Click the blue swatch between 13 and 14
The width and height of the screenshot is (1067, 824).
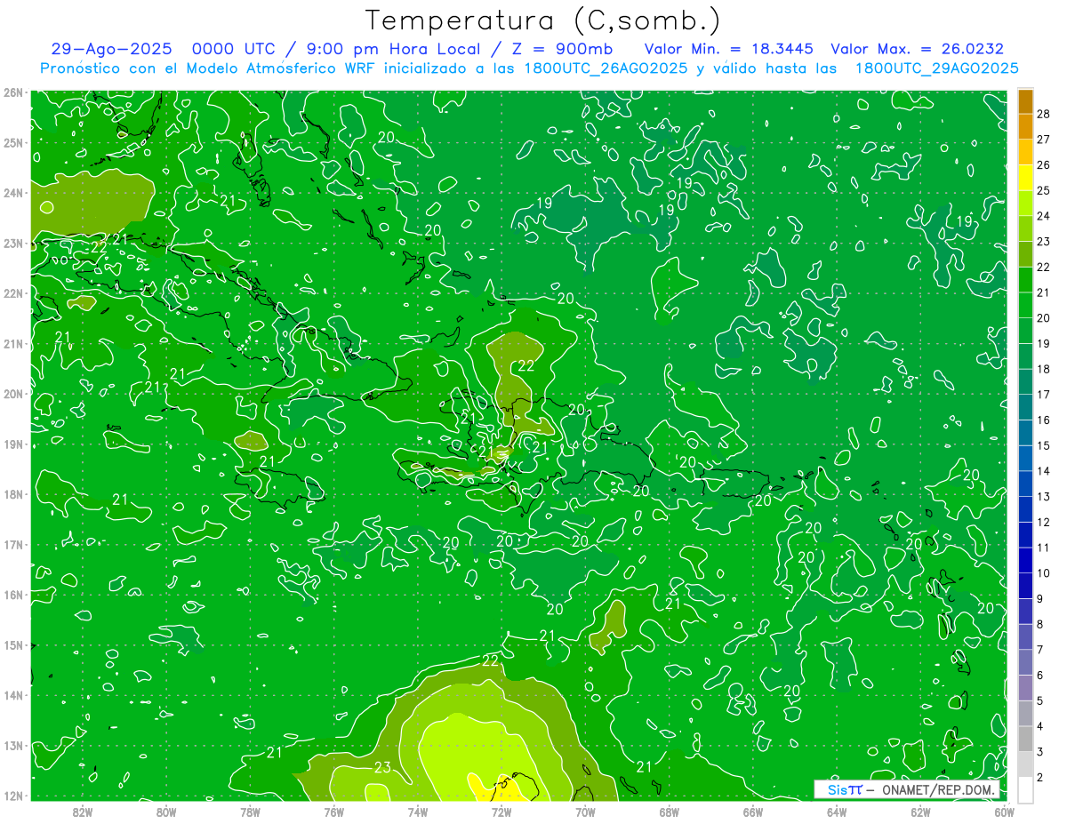coord(1025,483)
